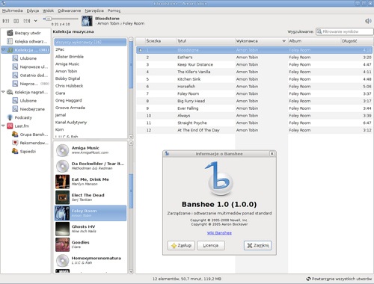The width and height of the screenshot is (374, 284).
Task: Select the track Straight Psyche
Action: click(x=254, y=123)
